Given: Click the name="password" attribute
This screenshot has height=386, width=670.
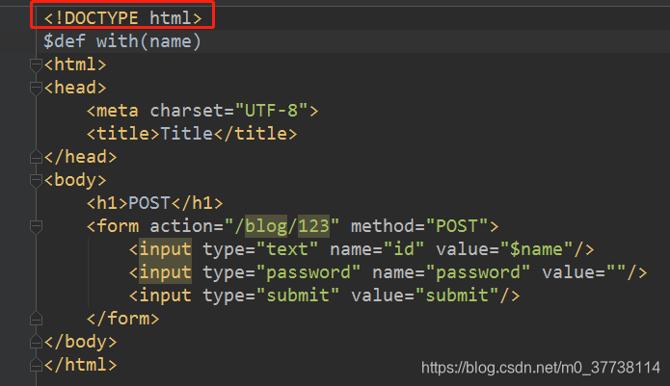Looking at the screenshot, I should click(451, 272).
